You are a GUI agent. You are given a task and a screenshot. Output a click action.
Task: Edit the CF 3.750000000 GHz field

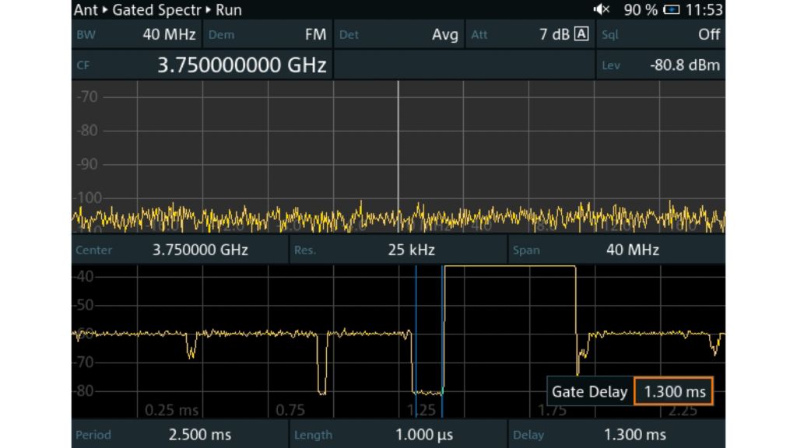202,65
